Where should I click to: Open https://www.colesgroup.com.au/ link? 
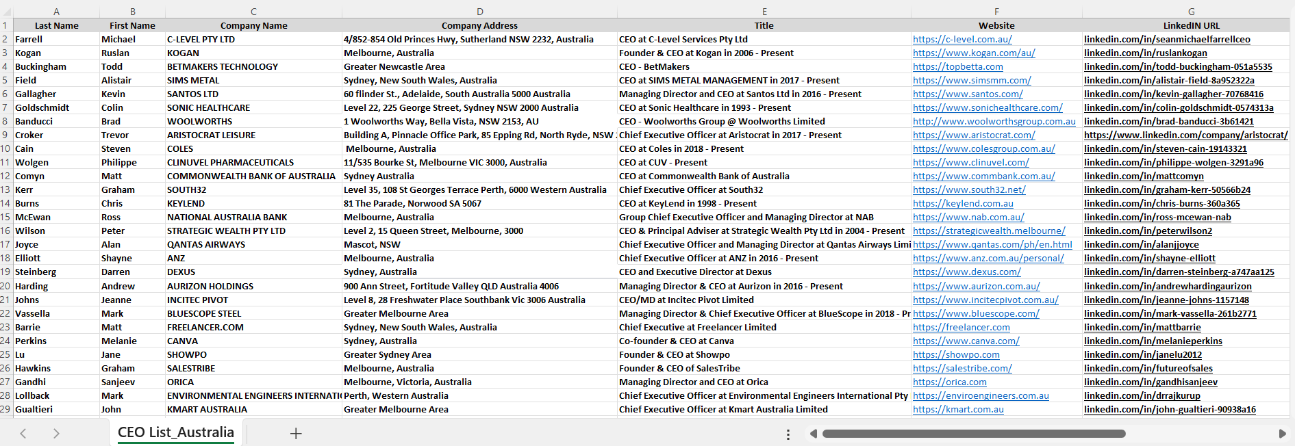[983, 148]
